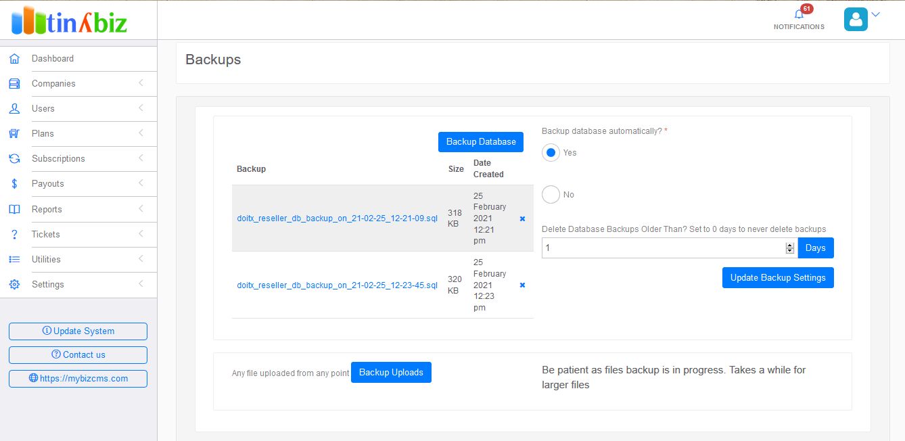Click the Payouts dollar icon
The image size is (905, 441).
pos(14,184)
